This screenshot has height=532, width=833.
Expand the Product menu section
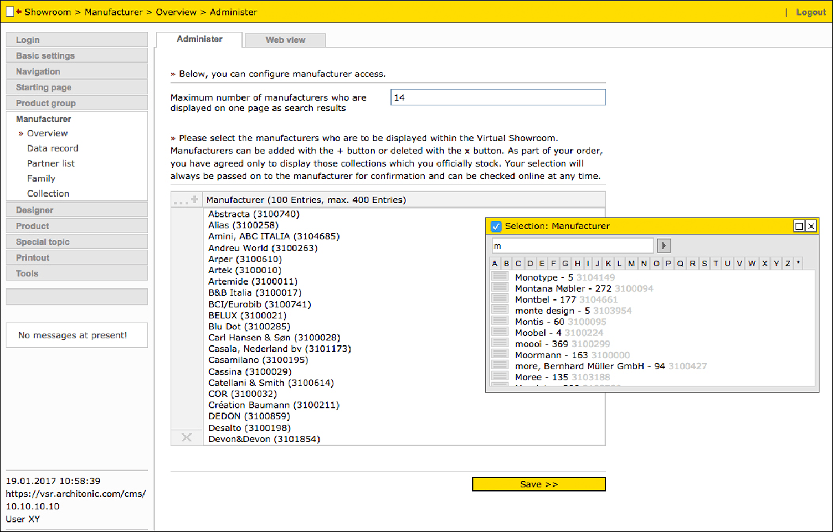77,226
